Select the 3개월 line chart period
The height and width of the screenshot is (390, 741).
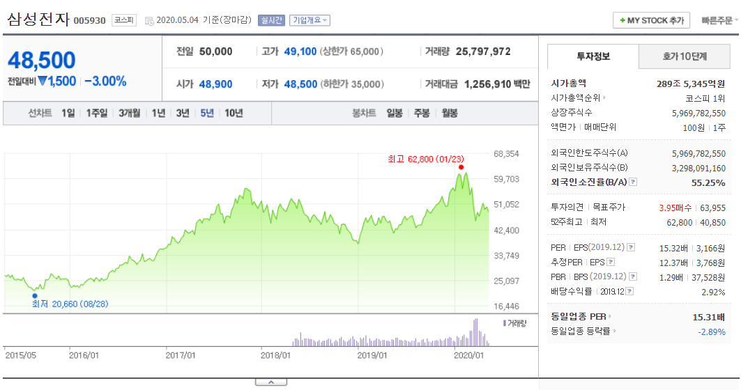tap(130, 114)
